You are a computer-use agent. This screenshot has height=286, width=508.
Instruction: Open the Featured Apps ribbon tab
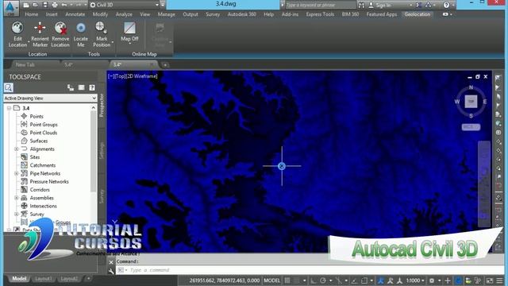(x=382, y=14)
